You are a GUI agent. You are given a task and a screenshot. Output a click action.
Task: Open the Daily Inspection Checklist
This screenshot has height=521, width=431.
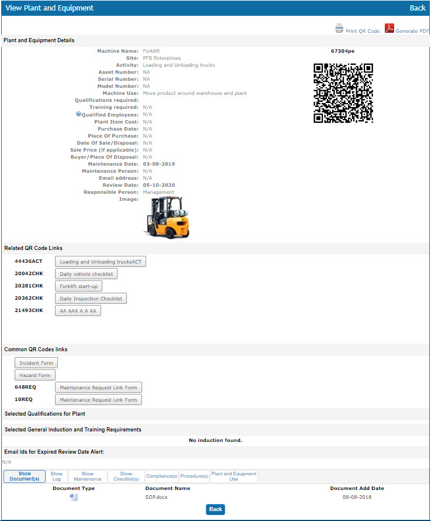91,299
